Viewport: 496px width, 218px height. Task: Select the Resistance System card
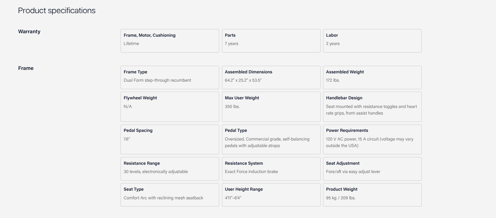271,169
